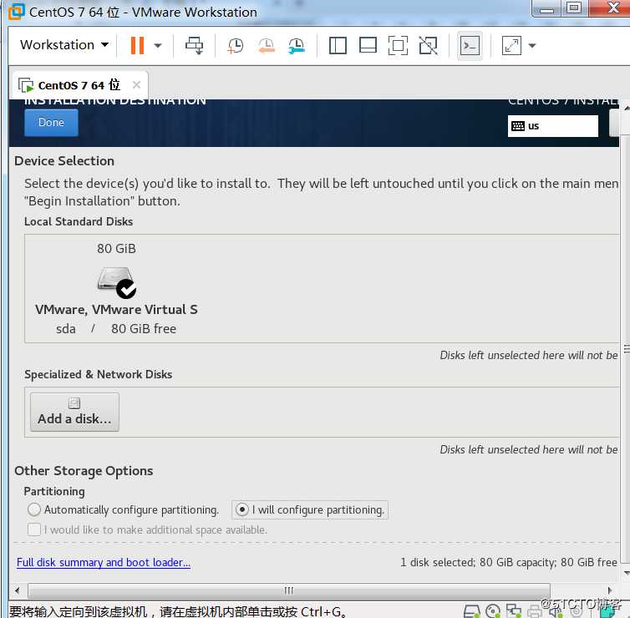Take a snapshot of this virtual machine
This screenshot has height=618, width=630.
pos(236,45)
